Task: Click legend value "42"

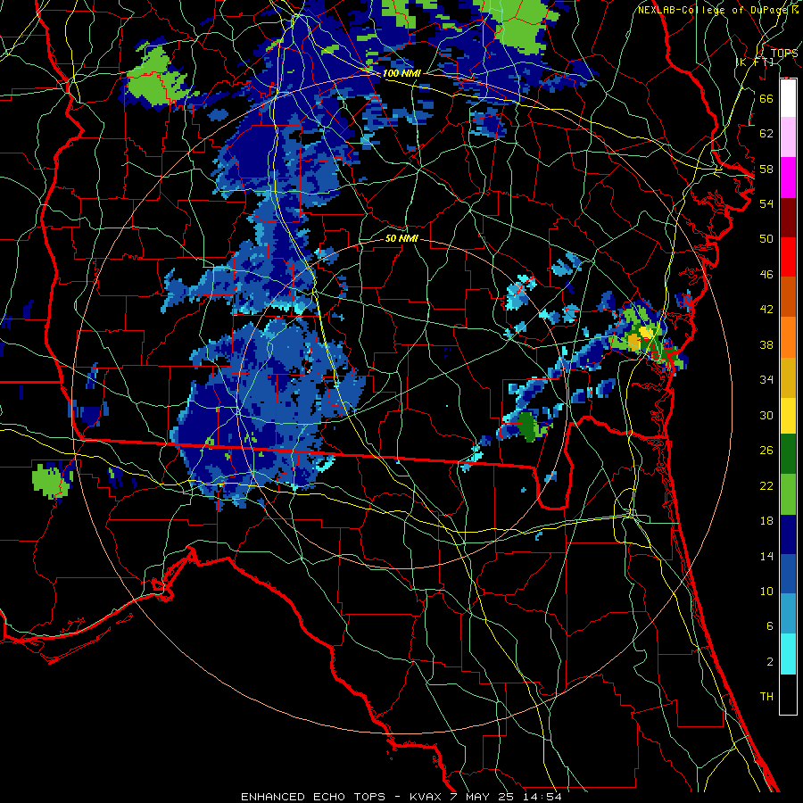Action: [x=766, y=310]
